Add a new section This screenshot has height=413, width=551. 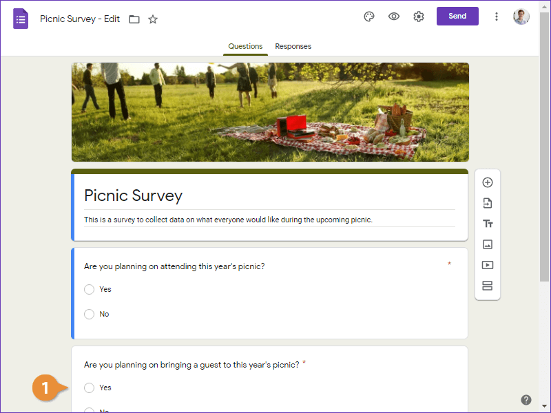[x=488, y=286]
